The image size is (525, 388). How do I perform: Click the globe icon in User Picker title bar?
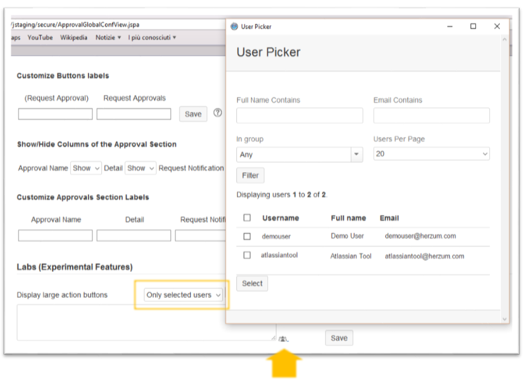click(235, 26)
